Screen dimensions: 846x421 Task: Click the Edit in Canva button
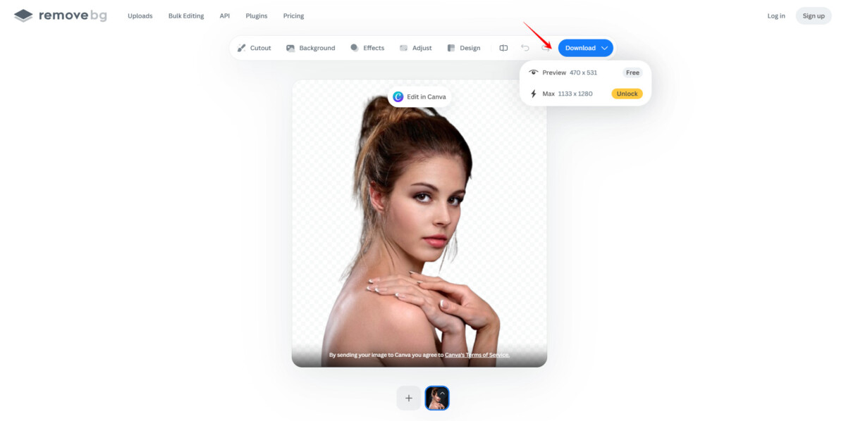[x=419, y=96]
